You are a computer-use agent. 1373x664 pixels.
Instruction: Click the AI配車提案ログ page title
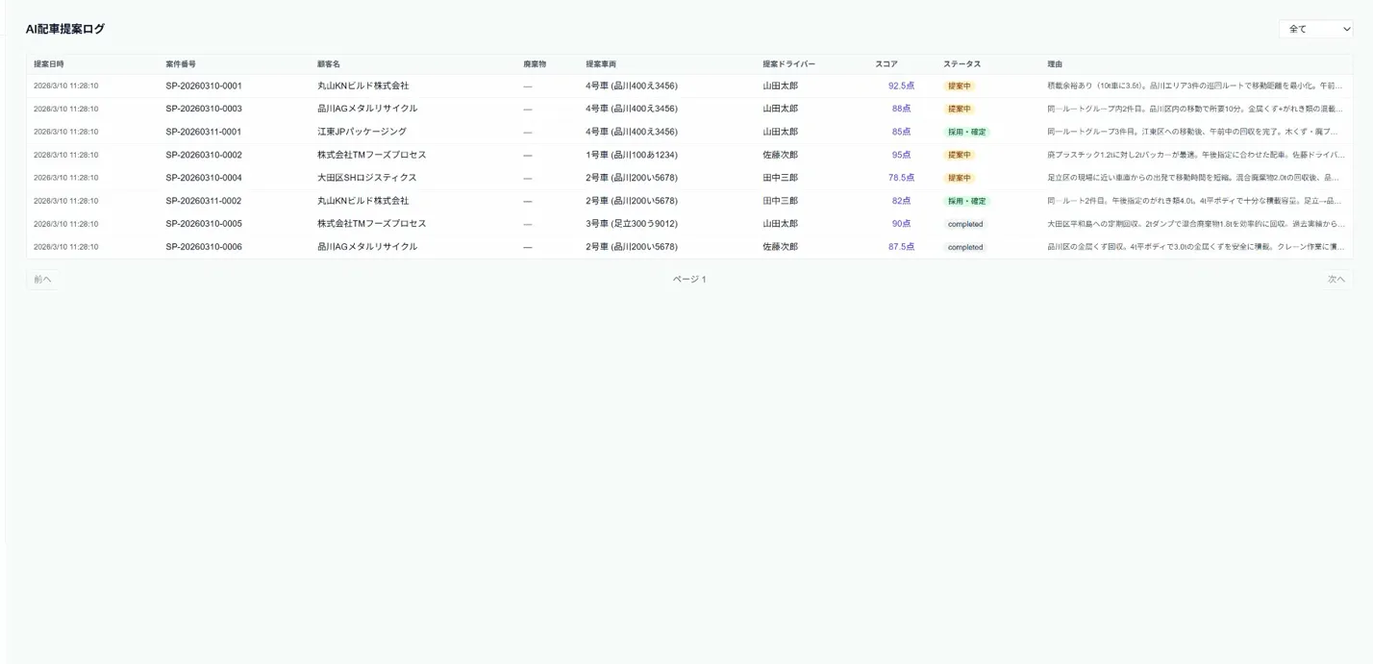coord(64,28)
